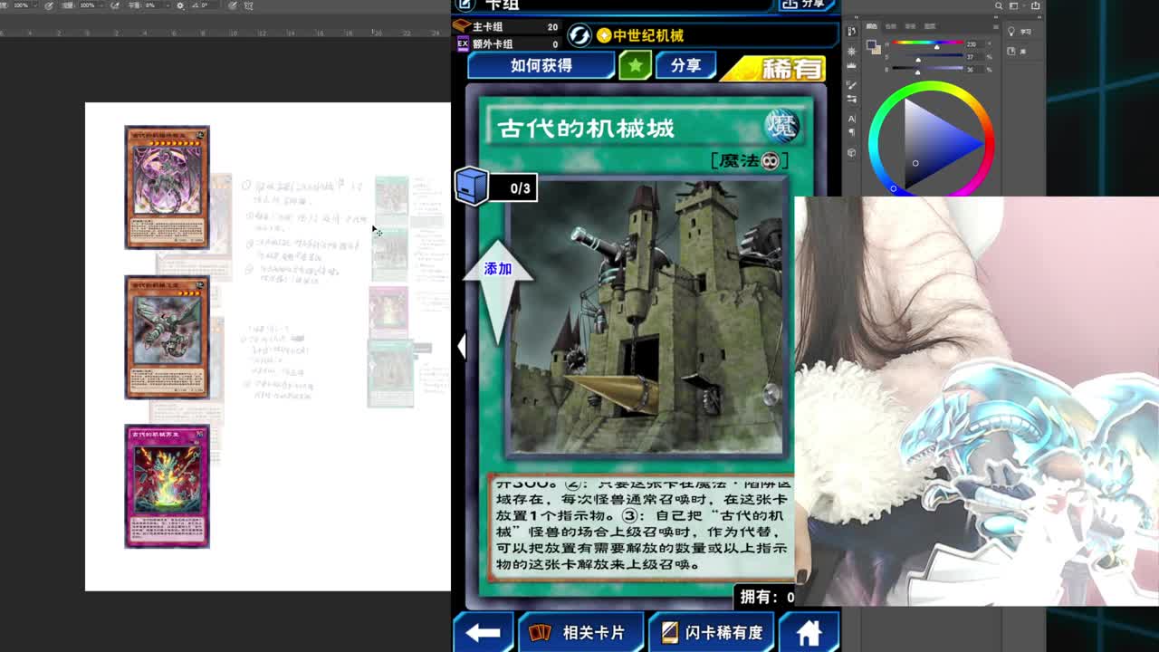Open the tool adjustments sliders icon
Image resolution: width=1159 pixels, height=652 pixels.
click(852, 99)
